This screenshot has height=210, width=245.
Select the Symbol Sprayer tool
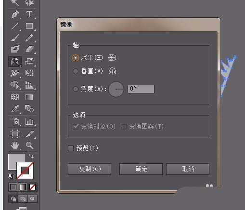coord(15,121)
